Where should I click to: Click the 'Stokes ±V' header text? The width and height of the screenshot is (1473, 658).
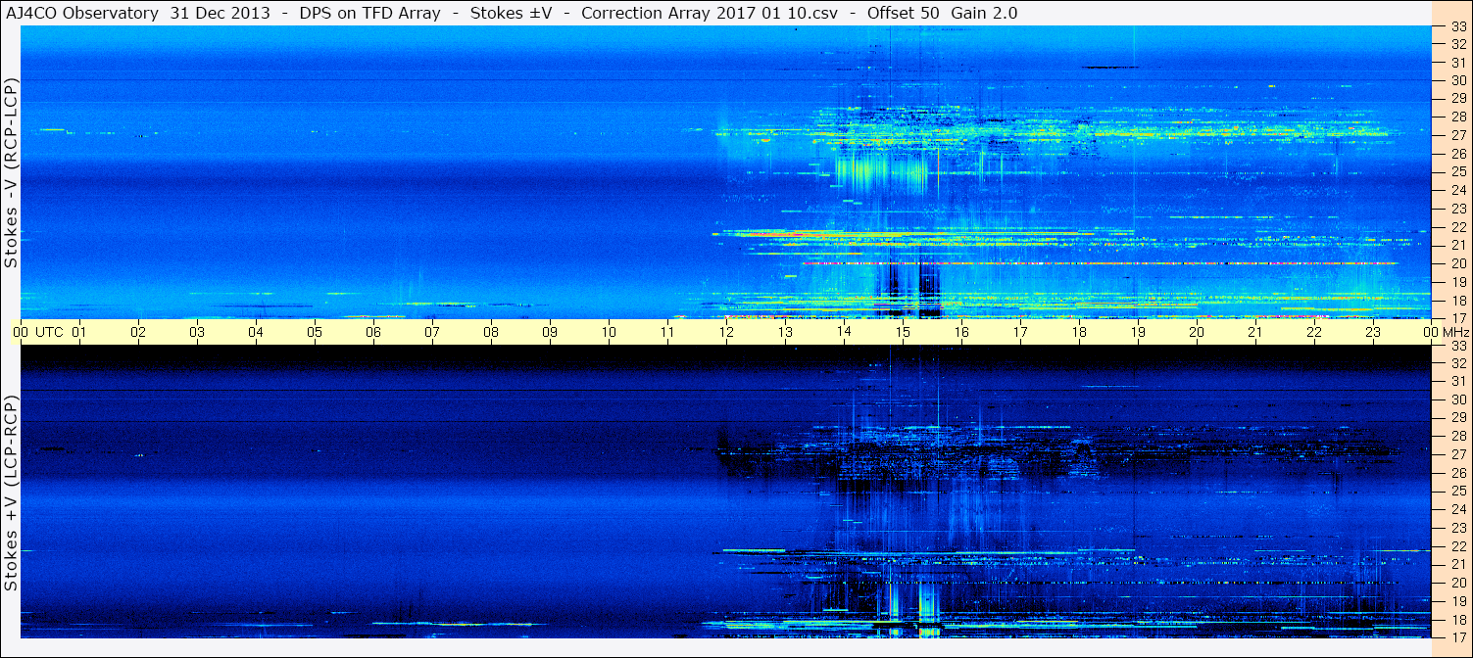[x=510, y=13]
